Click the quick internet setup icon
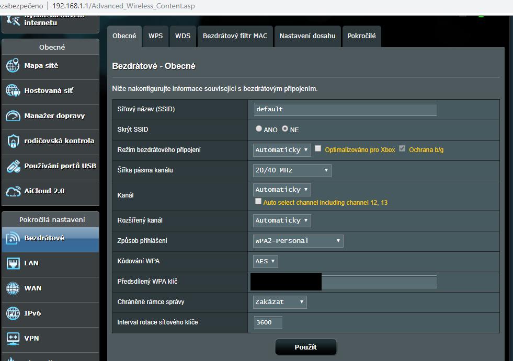This screenshot has height=361, width=513. [x=13, y=20]
